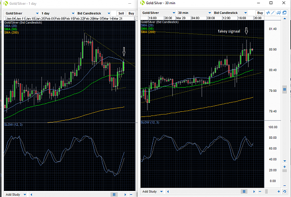
Task: Click Gold/Silver (Bid Candlestick) legend in 30 min chart
Action: pyautogui.click(x=160, y=22)
